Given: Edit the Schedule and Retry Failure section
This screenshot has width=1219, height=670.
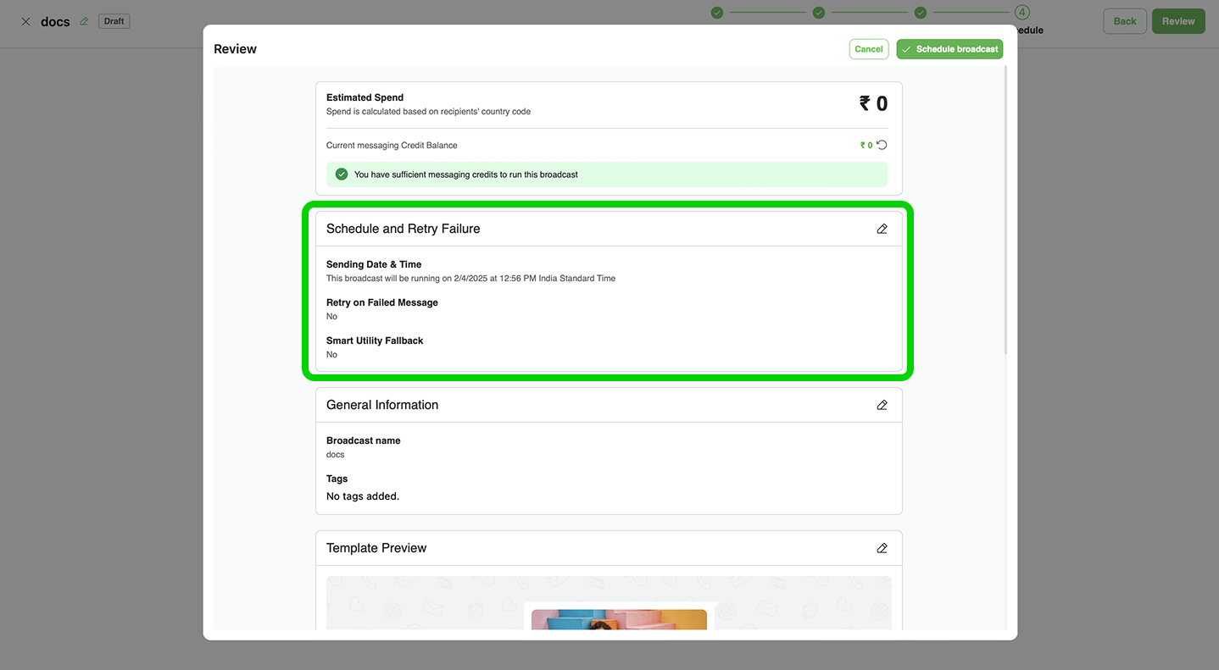Looking at the screenshot, I should click(x=882, y=229).
